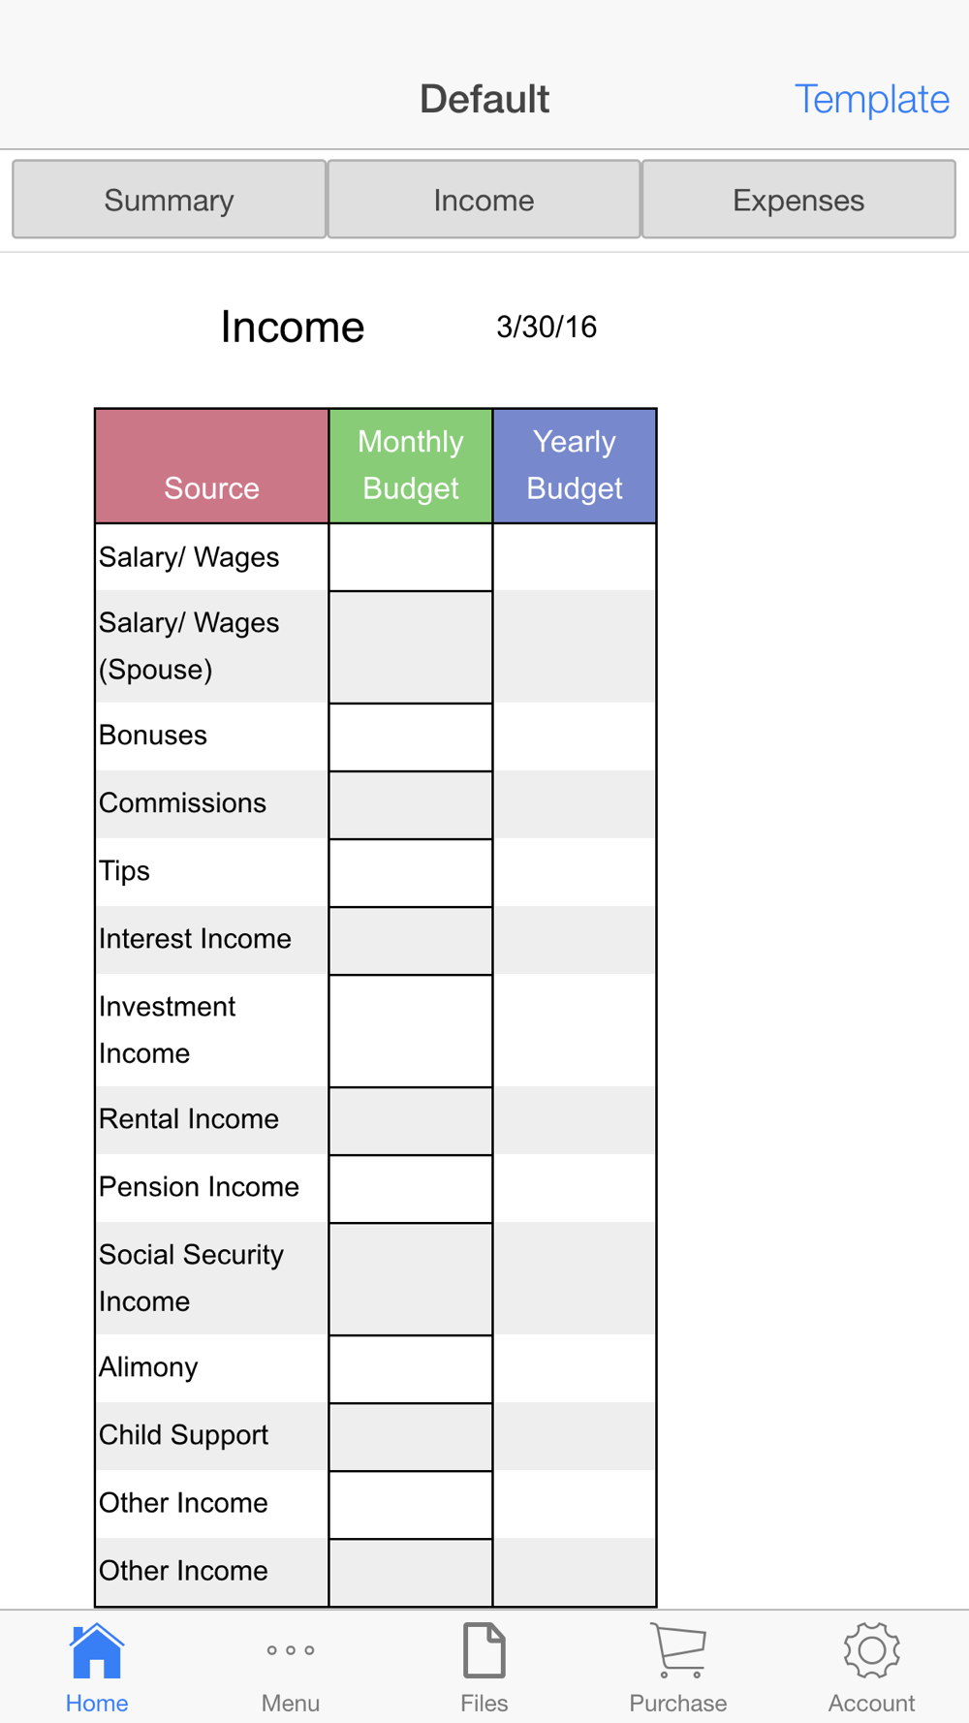Go to the Expenses tab
This screenshot has width=969, height=1723.
[798, 200]
